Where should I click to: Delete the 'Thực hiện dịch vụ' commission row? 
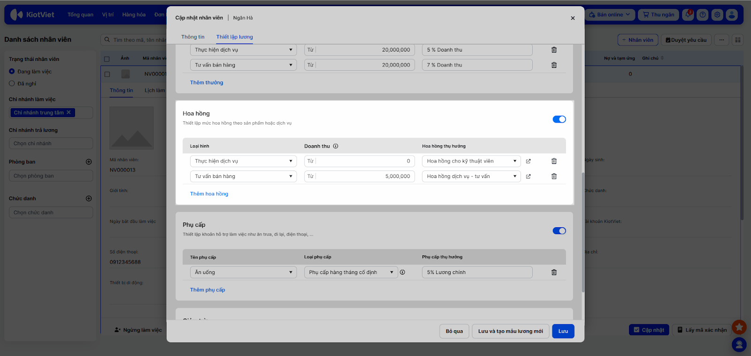pyautogui.click(x=554, y=161)
